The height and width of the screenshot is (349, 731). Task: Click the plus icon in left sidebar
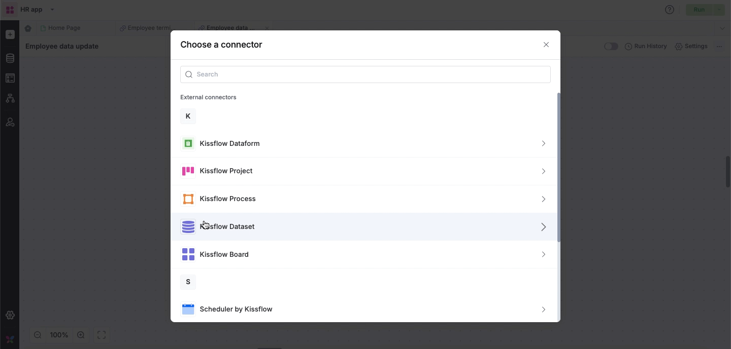point(10,34)
